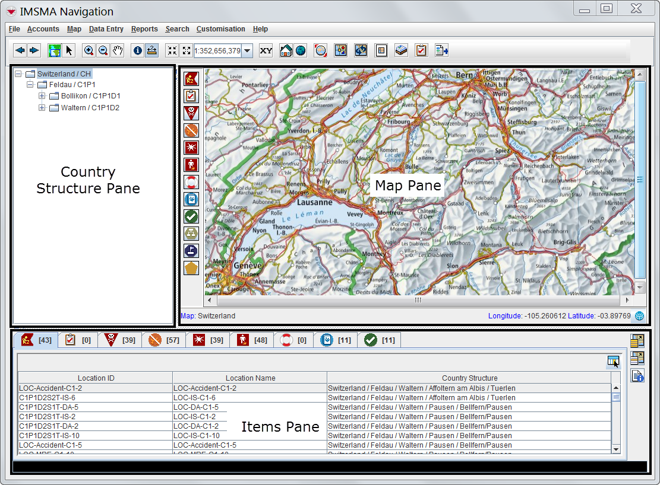The image size is (660, 485).
Task: Toggle lifebuoy items display on map
Action: point(191,181)
